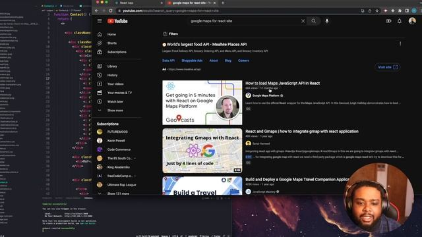
Task: Open the Careers ad link
Action: click(243, 61)
